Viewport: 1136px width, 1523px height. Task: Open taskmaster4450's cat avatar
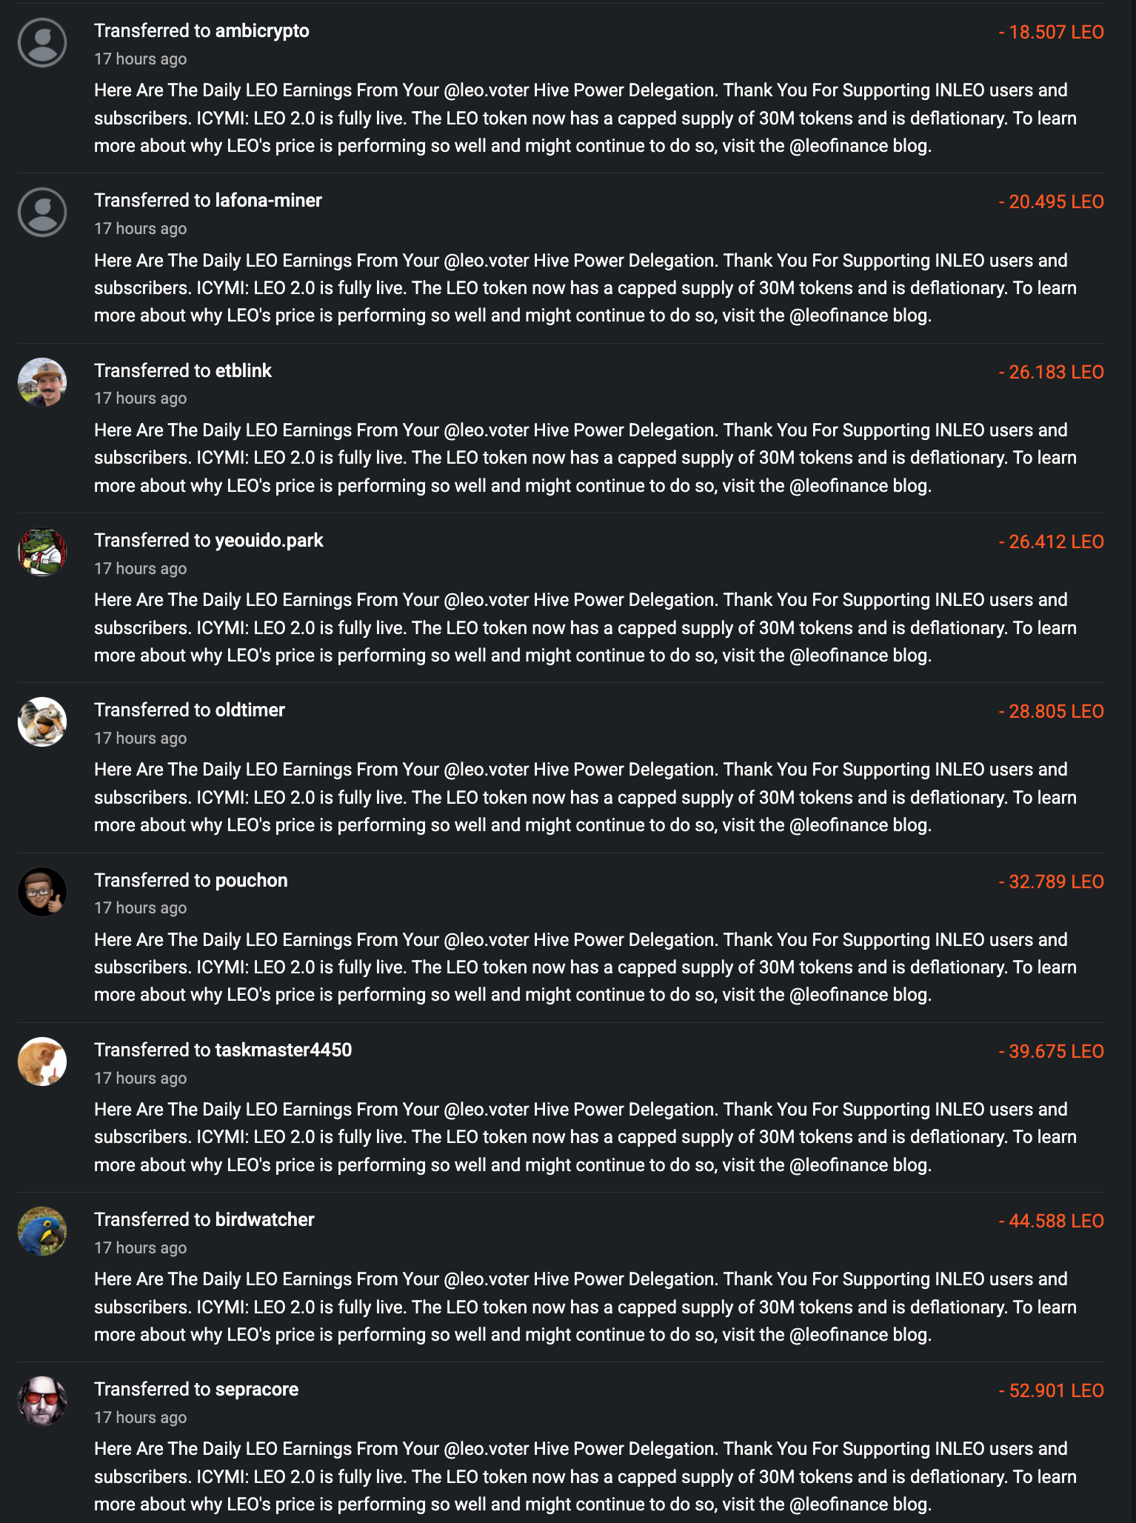click(x=42, y=1062)
